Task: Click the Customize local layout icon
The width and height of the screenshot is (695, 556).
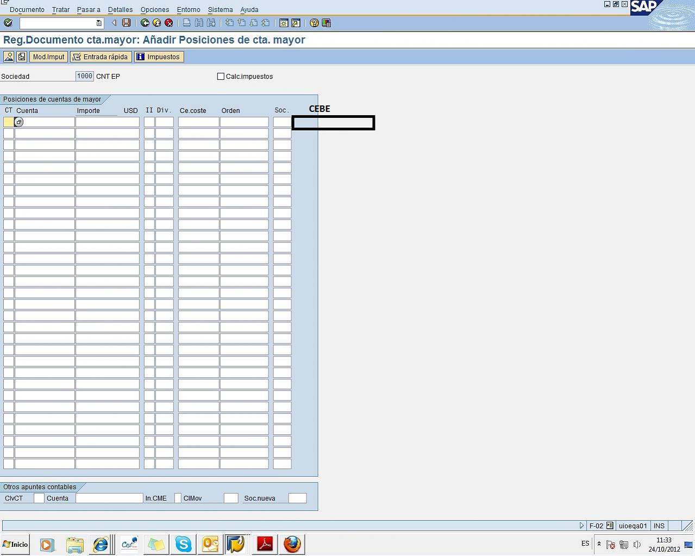Action: click(326, 23)
